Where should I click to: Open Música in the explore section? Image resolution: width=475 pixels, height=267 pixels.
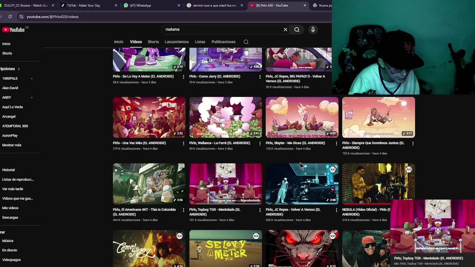pos(7,241)
